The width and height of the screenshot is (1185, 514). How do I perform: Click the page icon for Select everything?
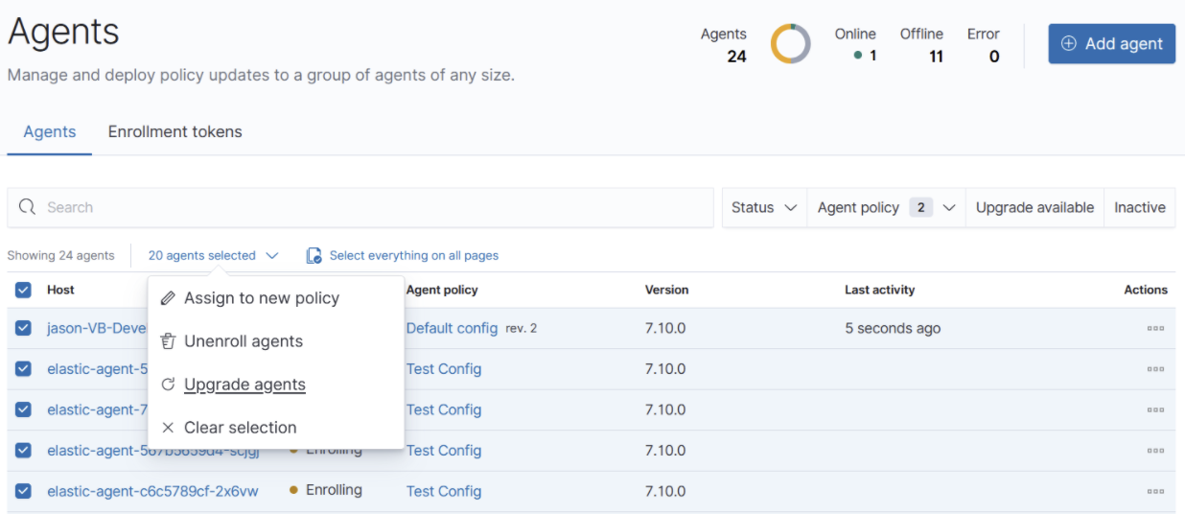[314, 256]
